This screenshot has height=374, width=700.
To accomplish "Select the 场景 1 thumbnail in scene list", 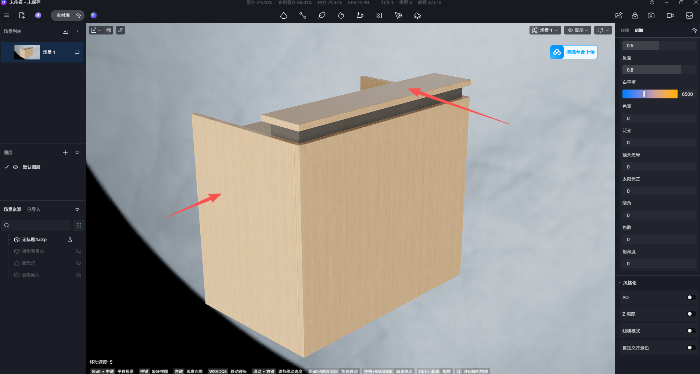I will click(27, 52).
